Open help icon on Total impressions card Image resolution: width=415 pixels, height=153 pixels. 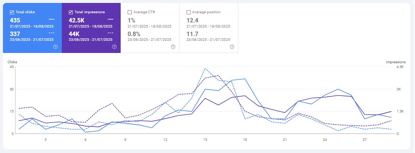pos(114,47)
